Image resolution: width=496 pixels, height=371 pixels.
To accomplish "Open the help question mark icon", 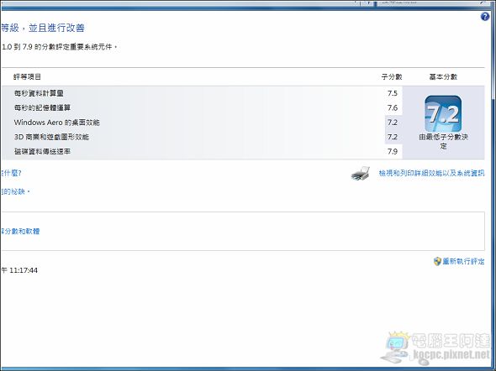I will point(484,17).
